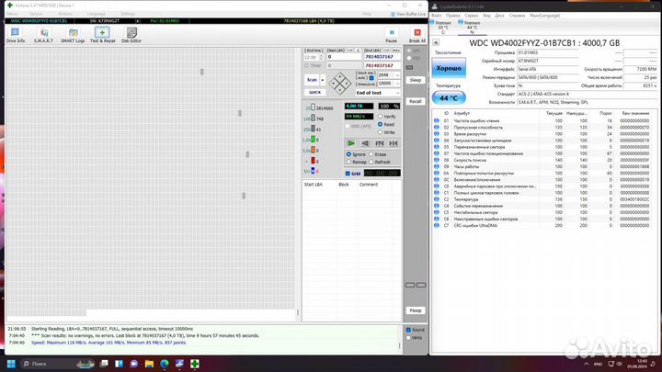Image resolution: width=662 pixels, height=372 pixels.
Task: Click the Break All icon
Action: (417, 34)
